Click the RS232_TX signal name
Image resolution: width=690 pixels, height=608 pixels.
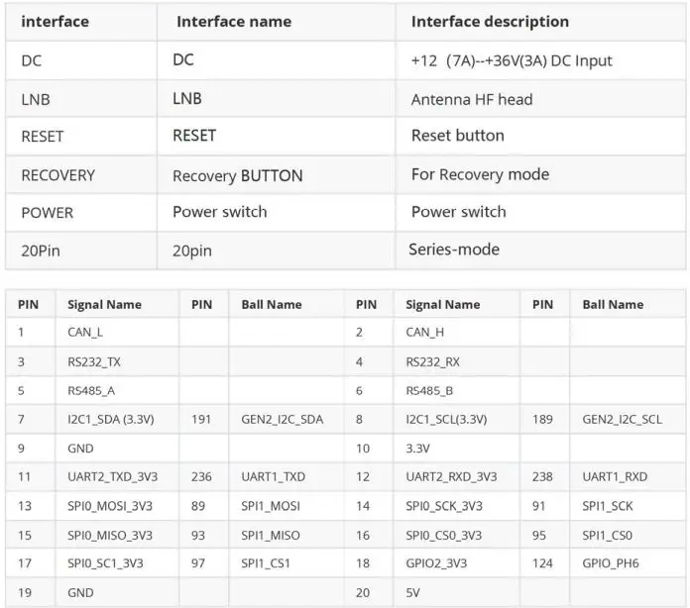pyautogui.click(x=94, y=361)
